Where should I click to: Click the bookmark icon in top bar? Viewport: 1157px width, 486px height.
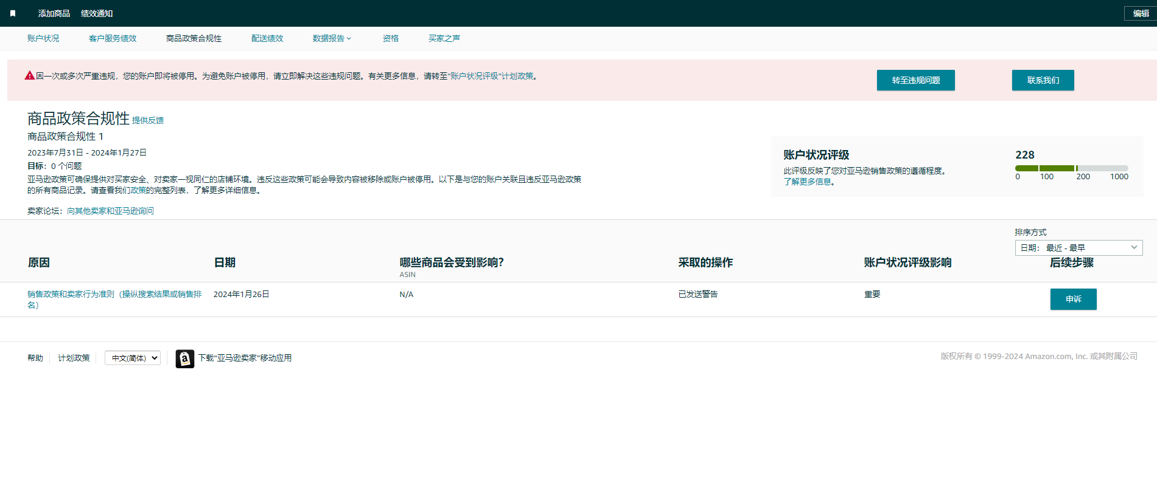tap(13, 13)
